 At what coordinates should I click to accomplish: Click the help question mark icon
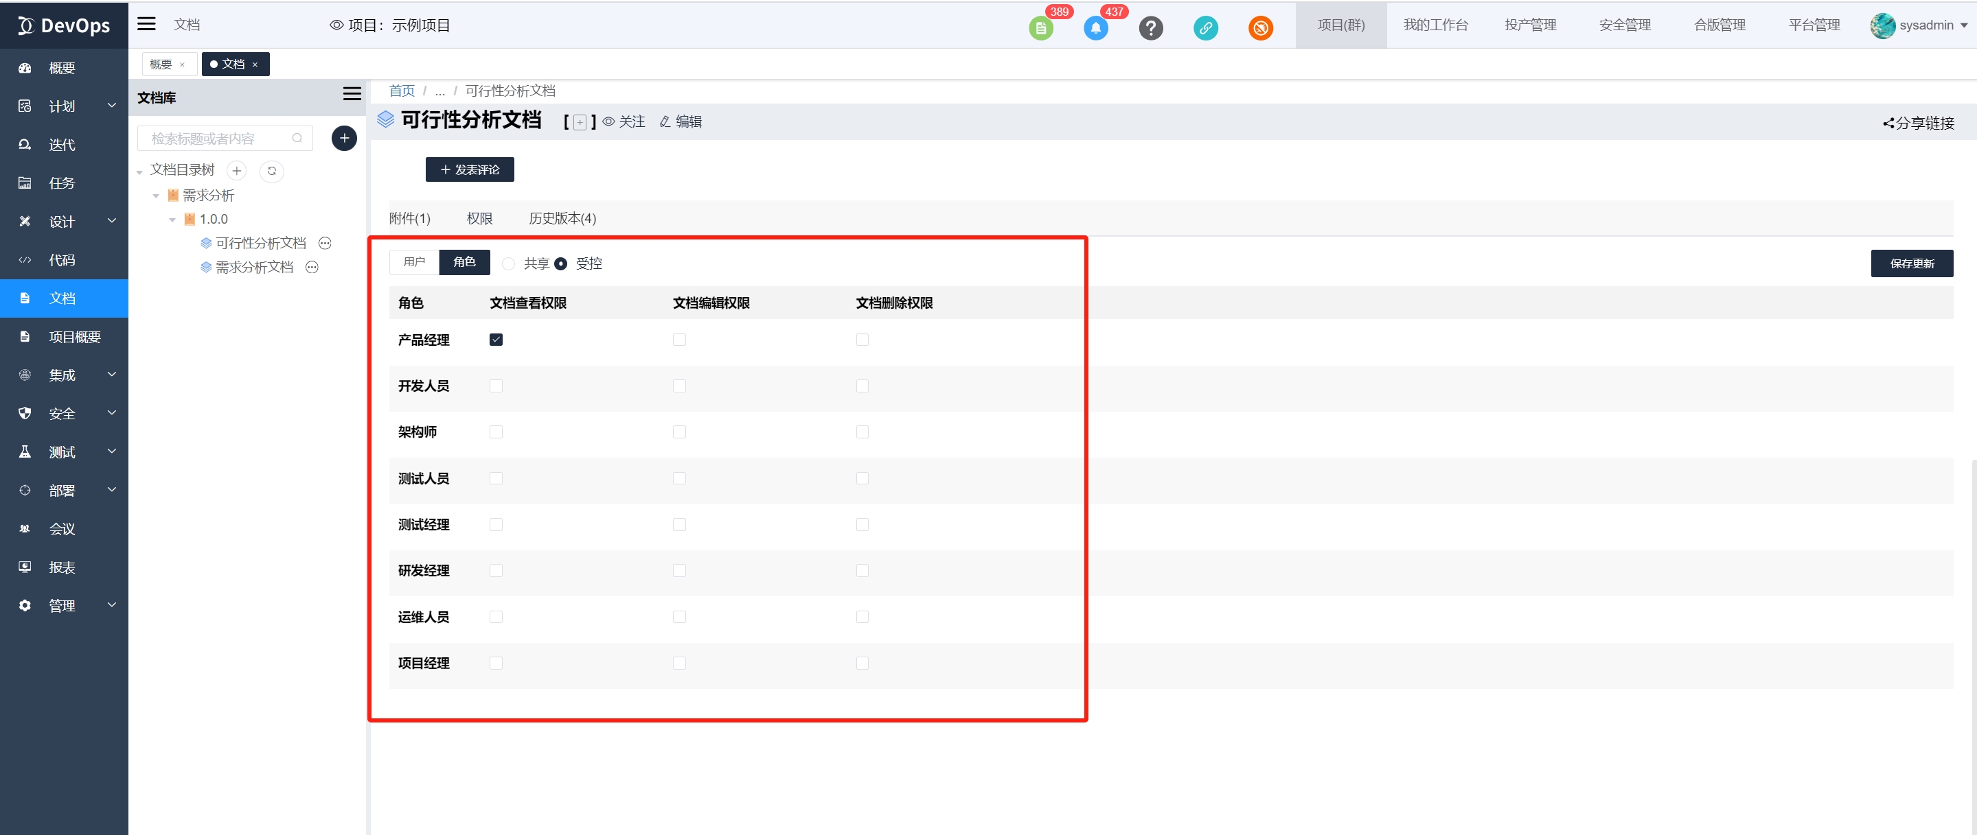[1150, 28]
